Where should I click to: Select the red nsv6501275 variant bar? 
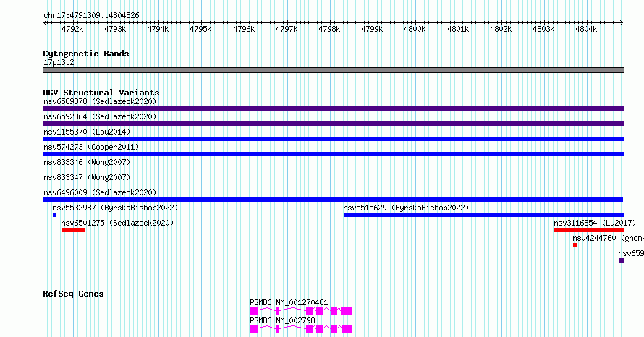73,230
